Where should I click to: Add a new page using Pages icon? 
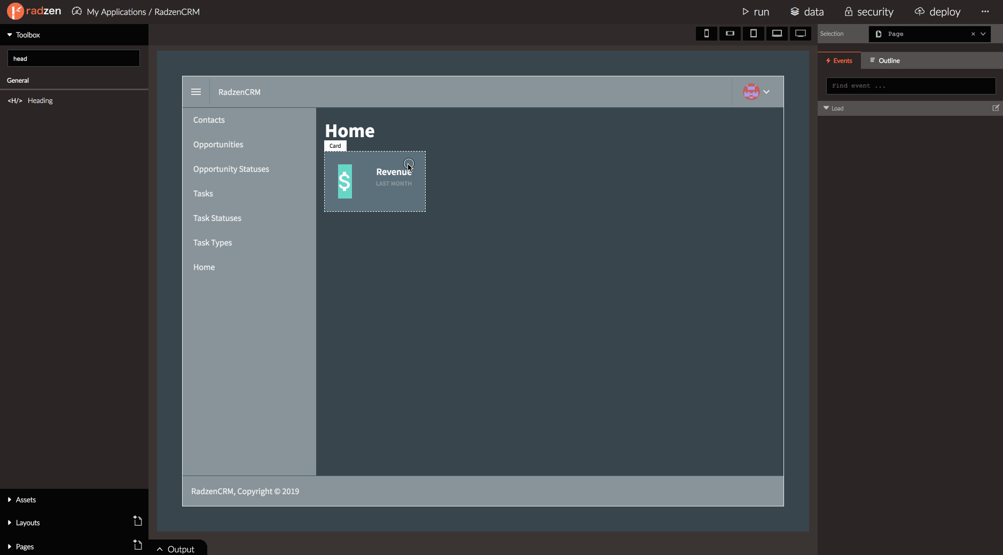[137, 545]
